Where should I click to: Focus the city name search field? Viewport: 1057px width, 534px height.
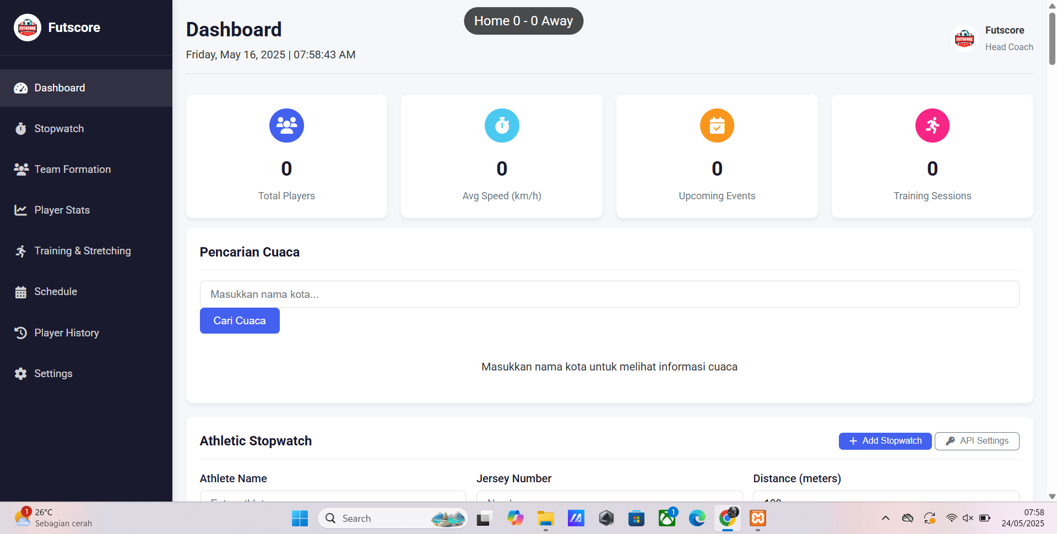(609, 295)
